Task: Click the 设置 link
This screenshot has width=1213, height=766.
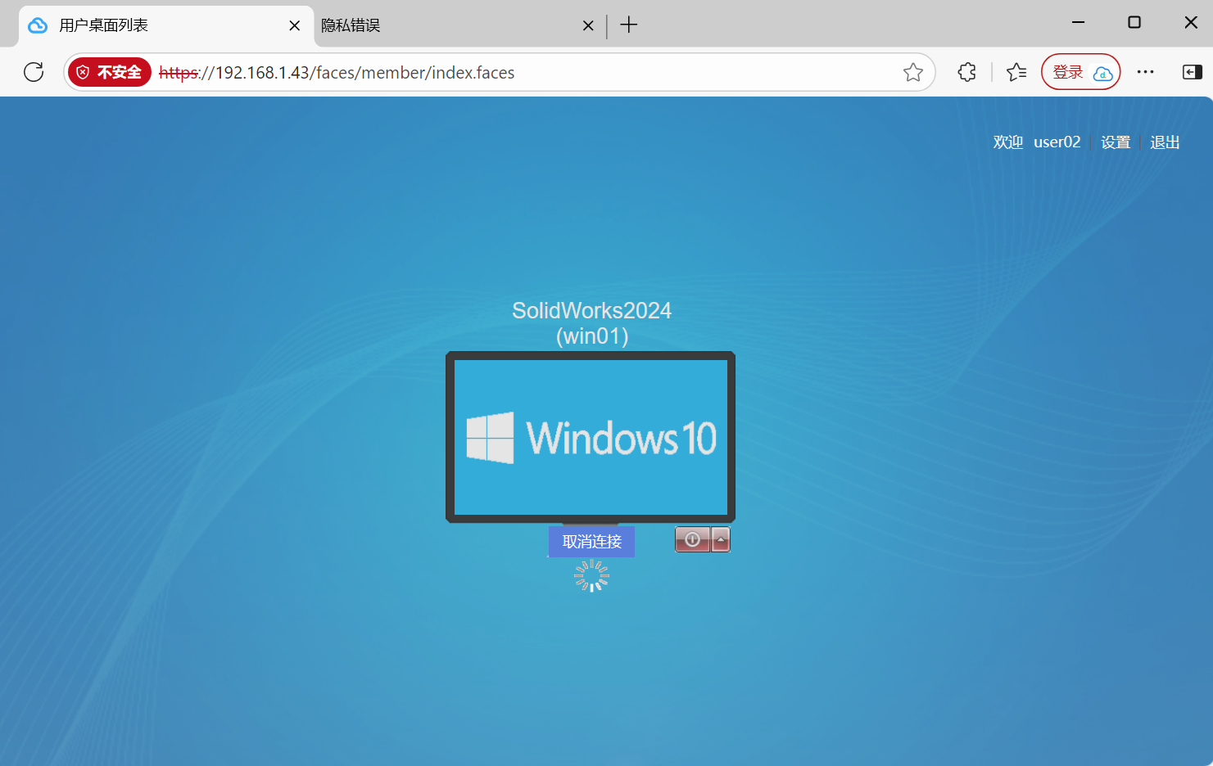Action: [1115, 142]
